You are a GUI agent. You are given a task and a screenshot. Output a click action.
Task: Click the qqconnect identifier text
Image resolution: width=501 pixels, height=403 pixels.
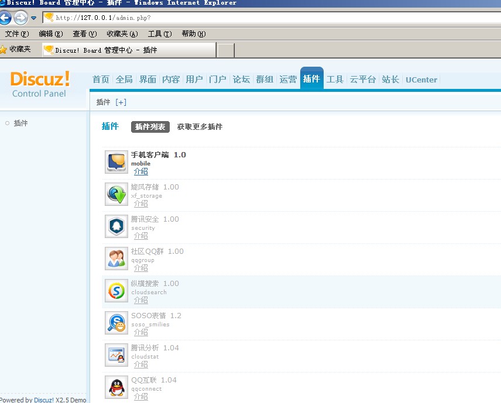click(147, 389)
